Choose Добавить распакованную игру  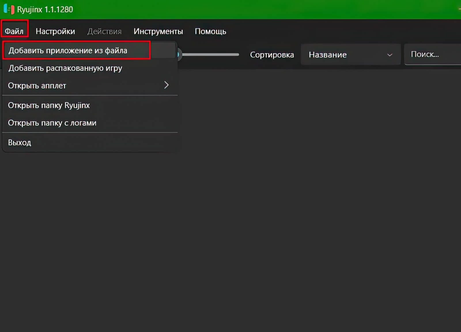click(89, 68)
